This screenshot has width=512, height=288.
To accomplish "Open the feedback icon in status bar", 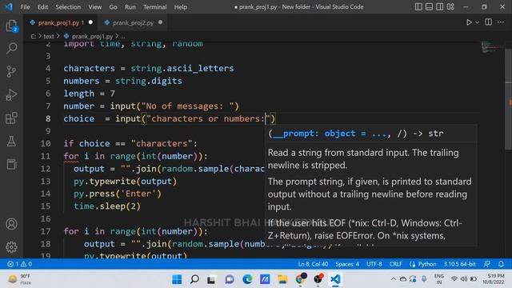I will coord(487,264).
